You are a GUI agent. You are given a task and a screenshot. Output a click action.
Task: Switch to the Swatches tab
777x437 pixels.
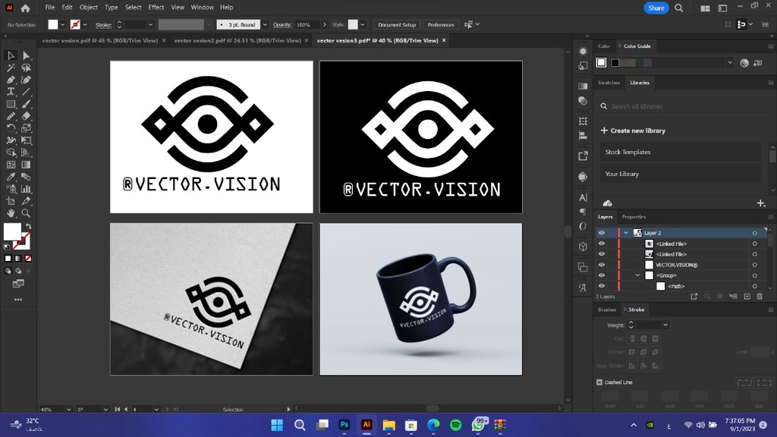pyautogui.click(x=609, y=83)
